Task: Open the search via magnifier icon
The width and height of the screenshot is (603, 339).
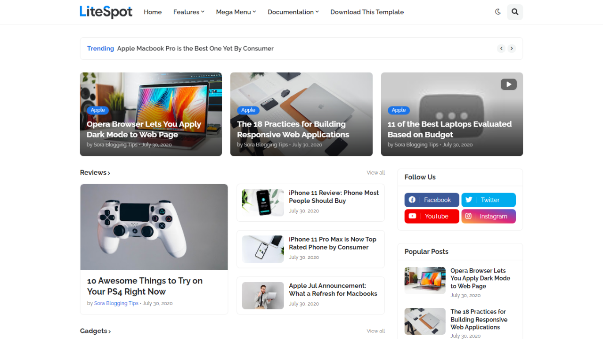Action: coord(515,12)
